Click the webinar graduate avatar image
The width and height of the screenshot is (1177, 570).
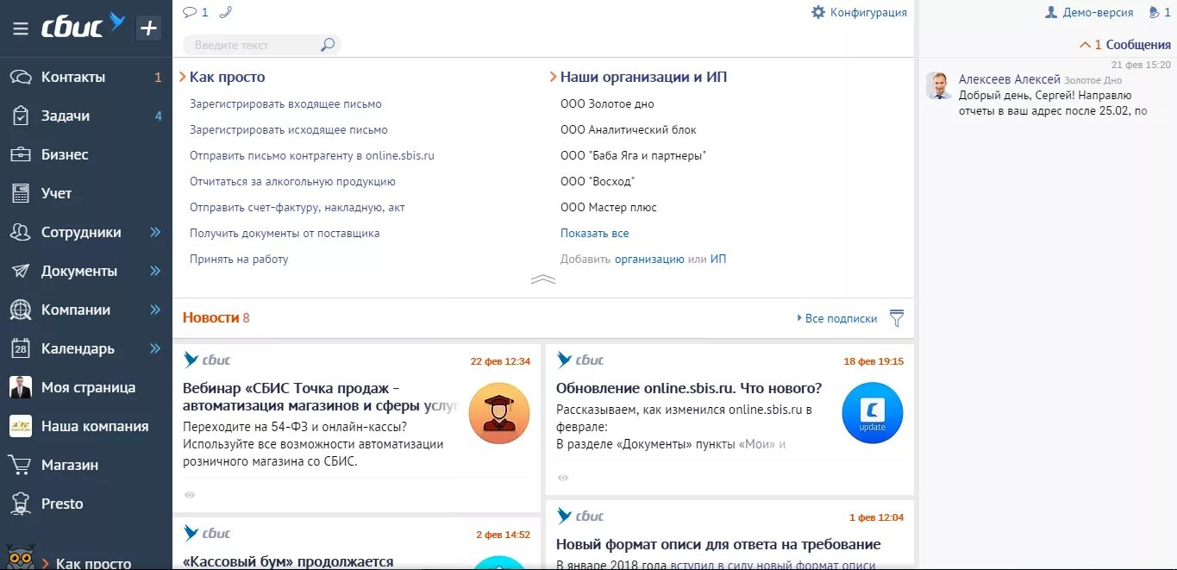coord(499,413)
